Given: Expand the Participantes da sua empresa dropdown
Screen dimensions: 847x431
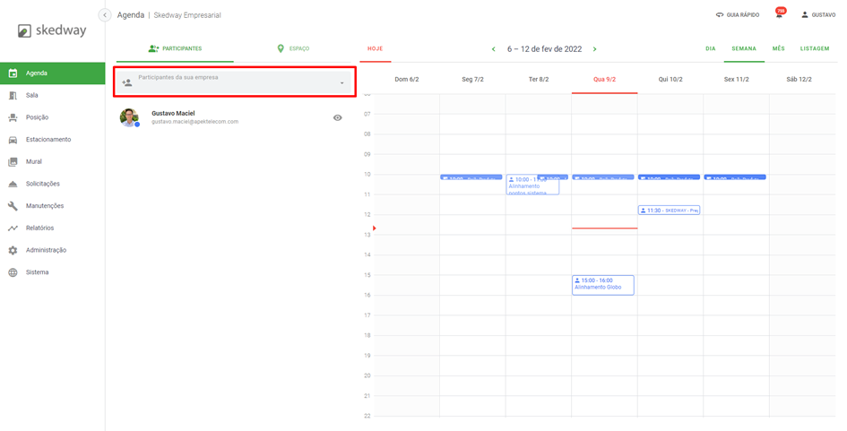Looking at the screenshot, I should click(341, 83).
